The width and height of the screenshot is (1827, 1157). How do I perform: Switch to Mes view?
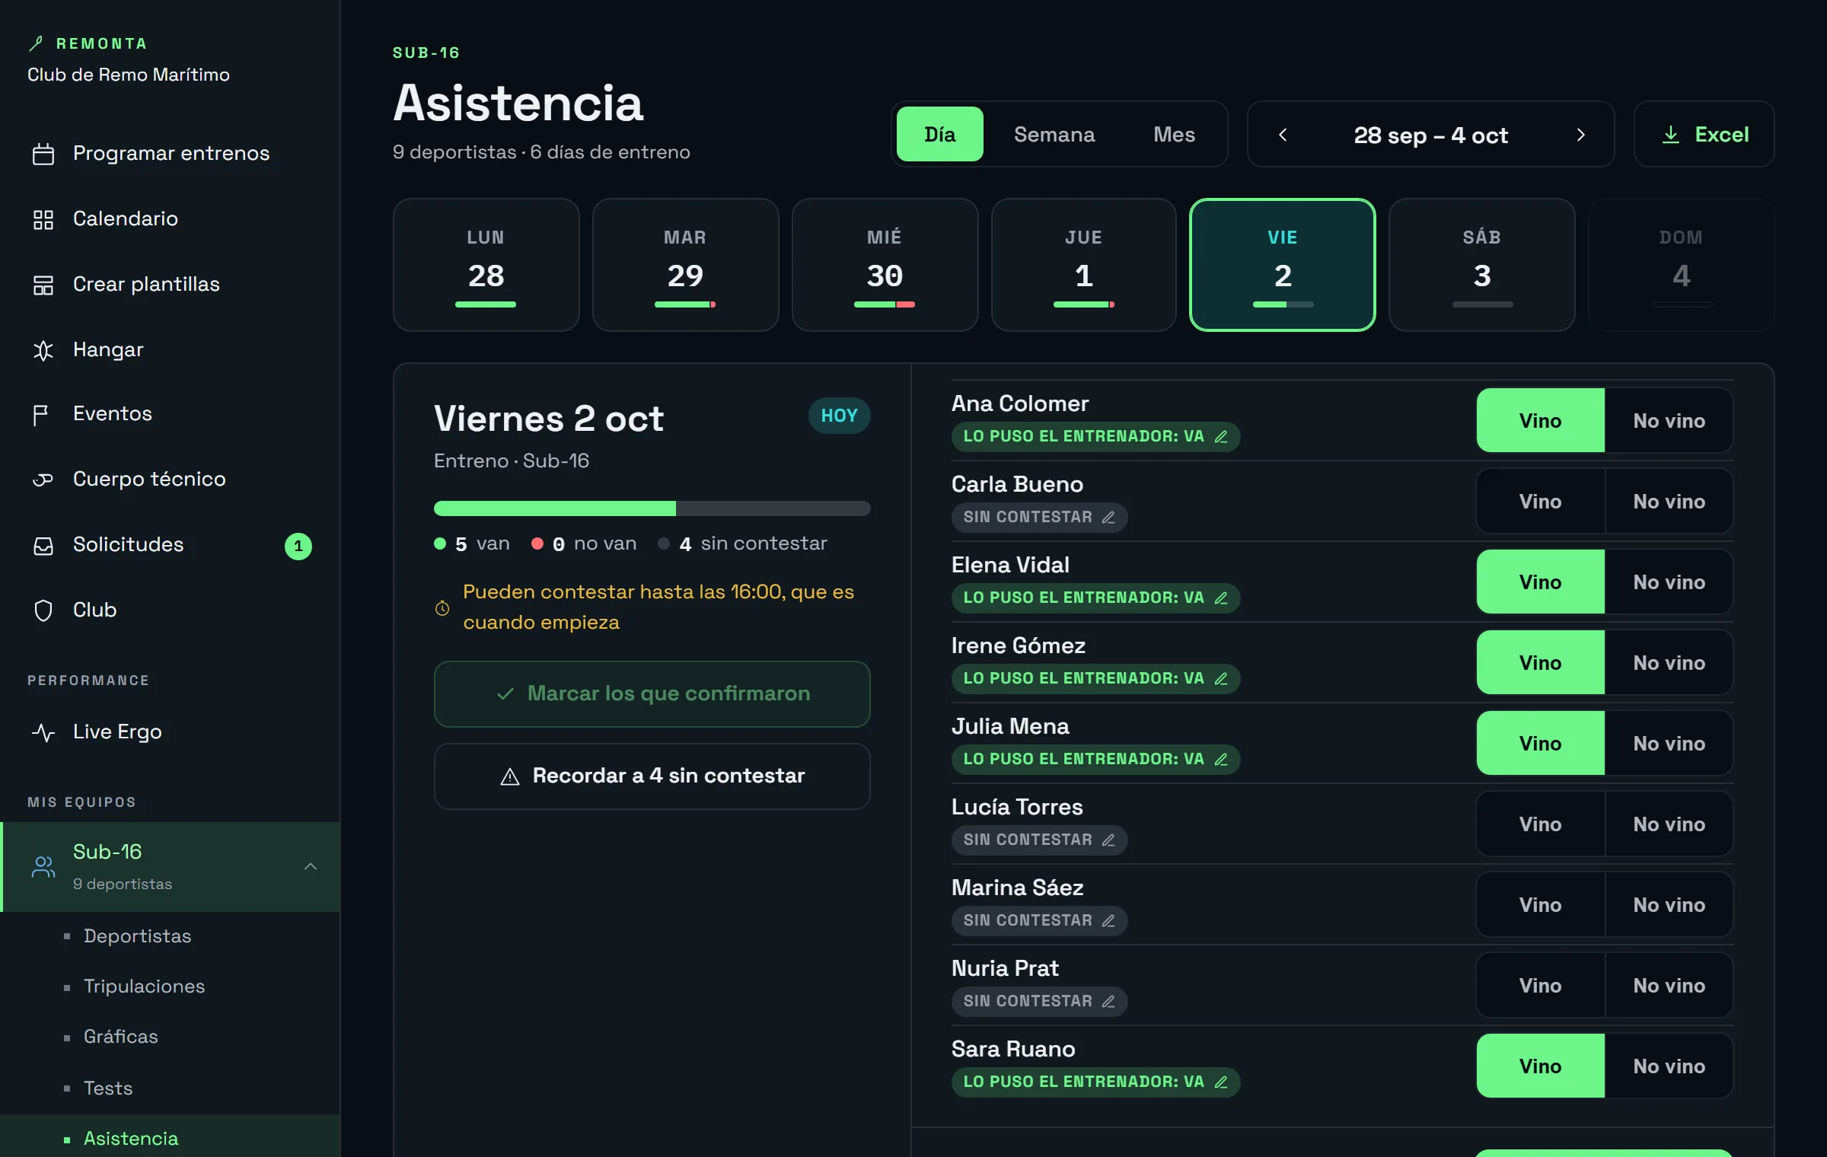(1174, 134)
